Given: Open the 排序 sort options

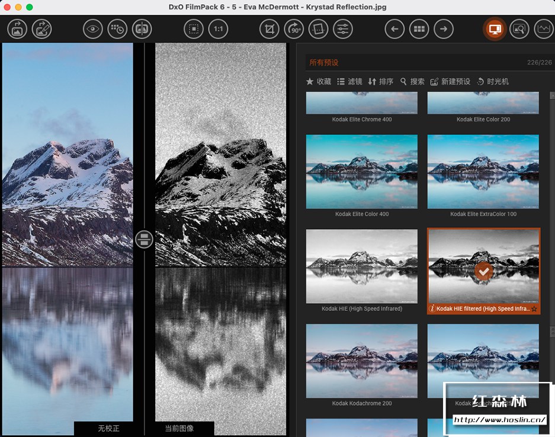Looking at the screenshot, I should [x=380, y=81].
